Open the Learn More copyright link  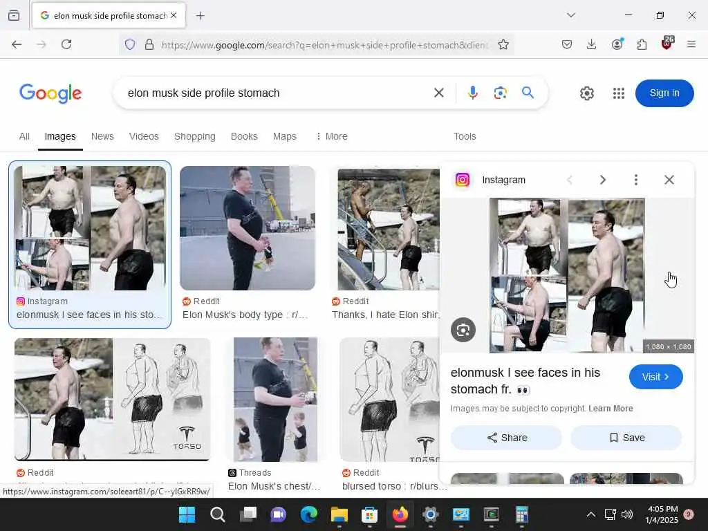coord(611,409)
